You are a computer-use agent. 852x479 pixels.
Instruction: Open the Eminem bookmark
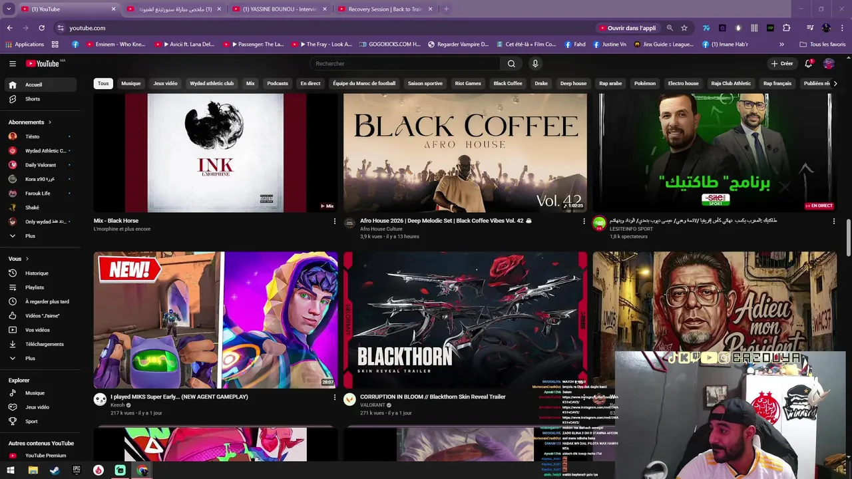coord(116,45)
